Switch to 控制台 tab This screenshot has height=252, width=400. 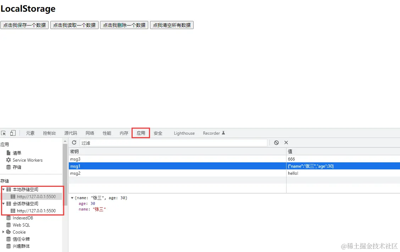click(49, 133)
